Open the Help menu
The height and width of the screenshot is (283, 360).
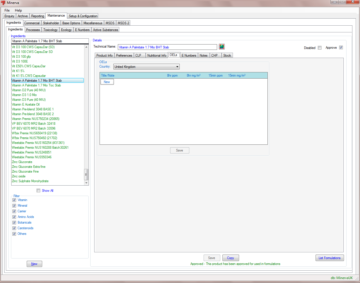[x=18, y=10]
